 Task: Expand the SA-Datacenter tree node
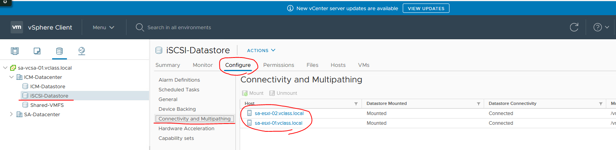11,114
